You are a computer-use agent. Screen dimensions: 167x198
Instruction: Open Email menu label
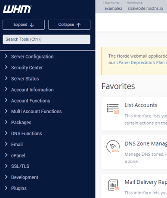coord(17,145)
